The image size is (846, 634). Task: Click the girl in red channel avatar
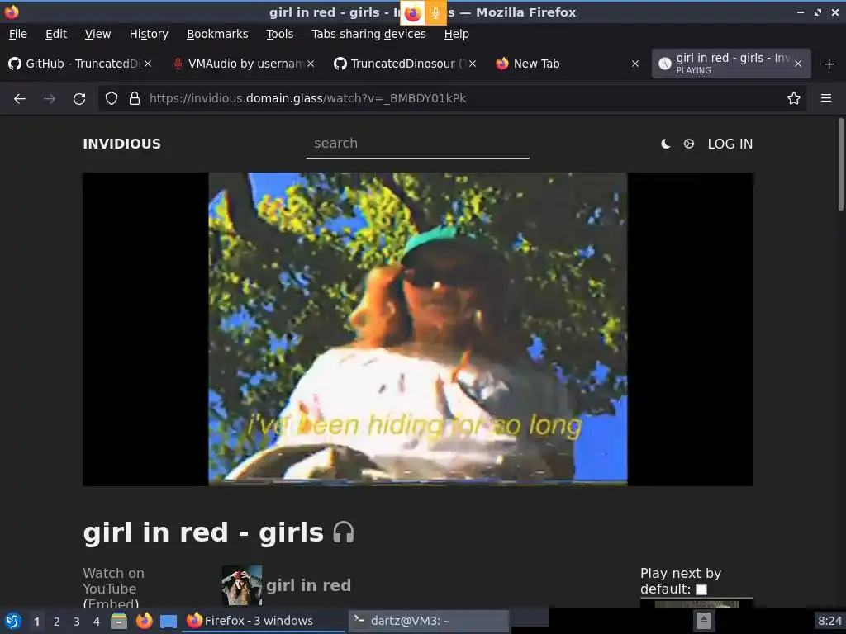(242, 585)
